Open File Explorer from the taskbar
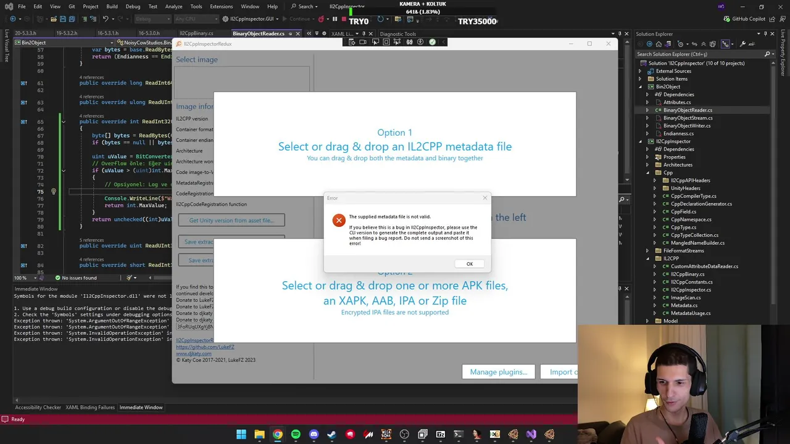This screenshot has width=790, height=444. (x=259, y=434)
